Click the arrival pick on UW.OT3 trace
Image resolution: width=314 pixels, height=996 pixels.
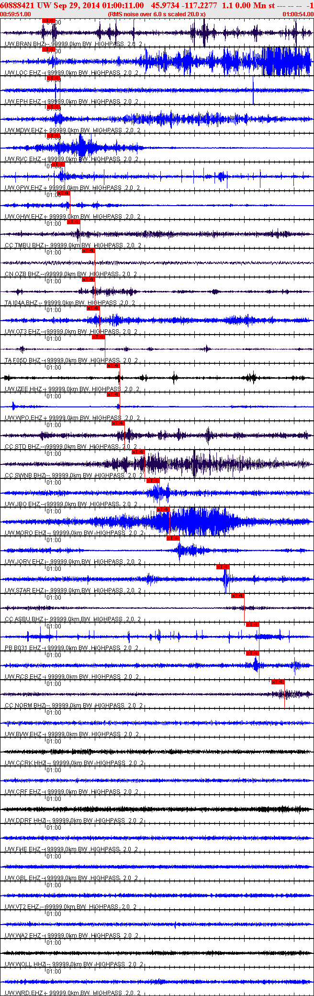[93, 308]
